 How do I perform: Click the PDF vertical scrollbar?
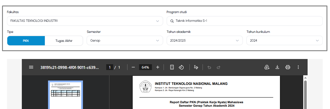point(305,94)
